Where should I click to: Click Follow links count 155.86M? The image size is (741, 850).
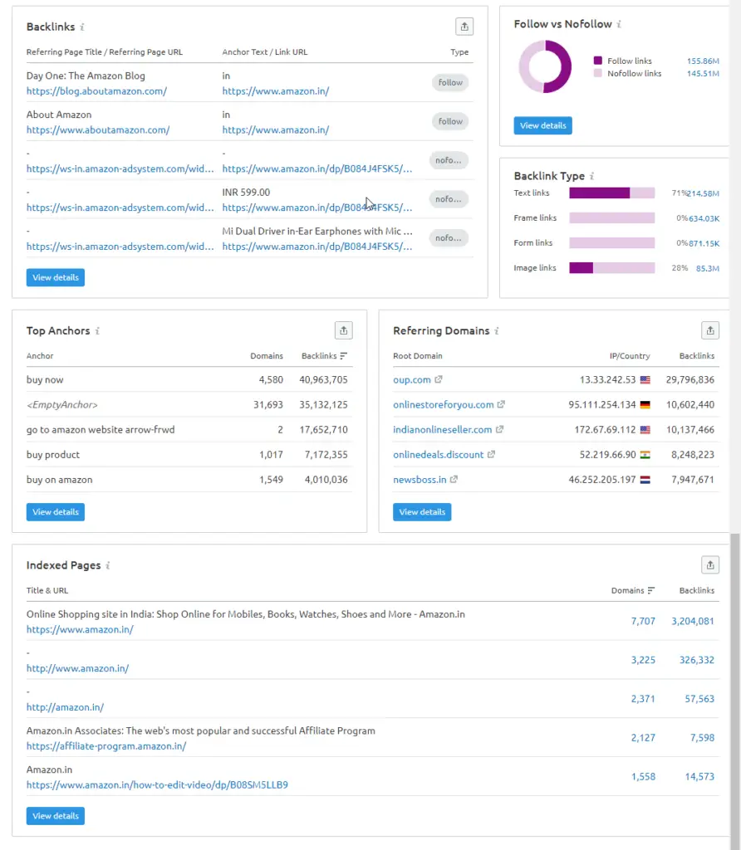click(x=703, y=61)
